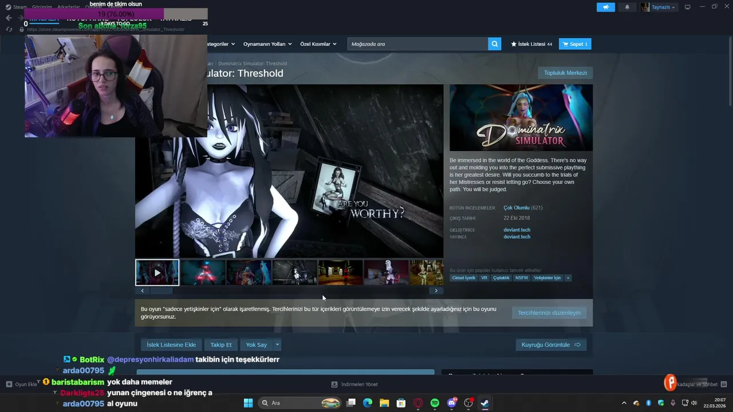Screen dimensions: 733x412
Task: Click the left arrow of thumbnail strip
Action: [142, 291]
